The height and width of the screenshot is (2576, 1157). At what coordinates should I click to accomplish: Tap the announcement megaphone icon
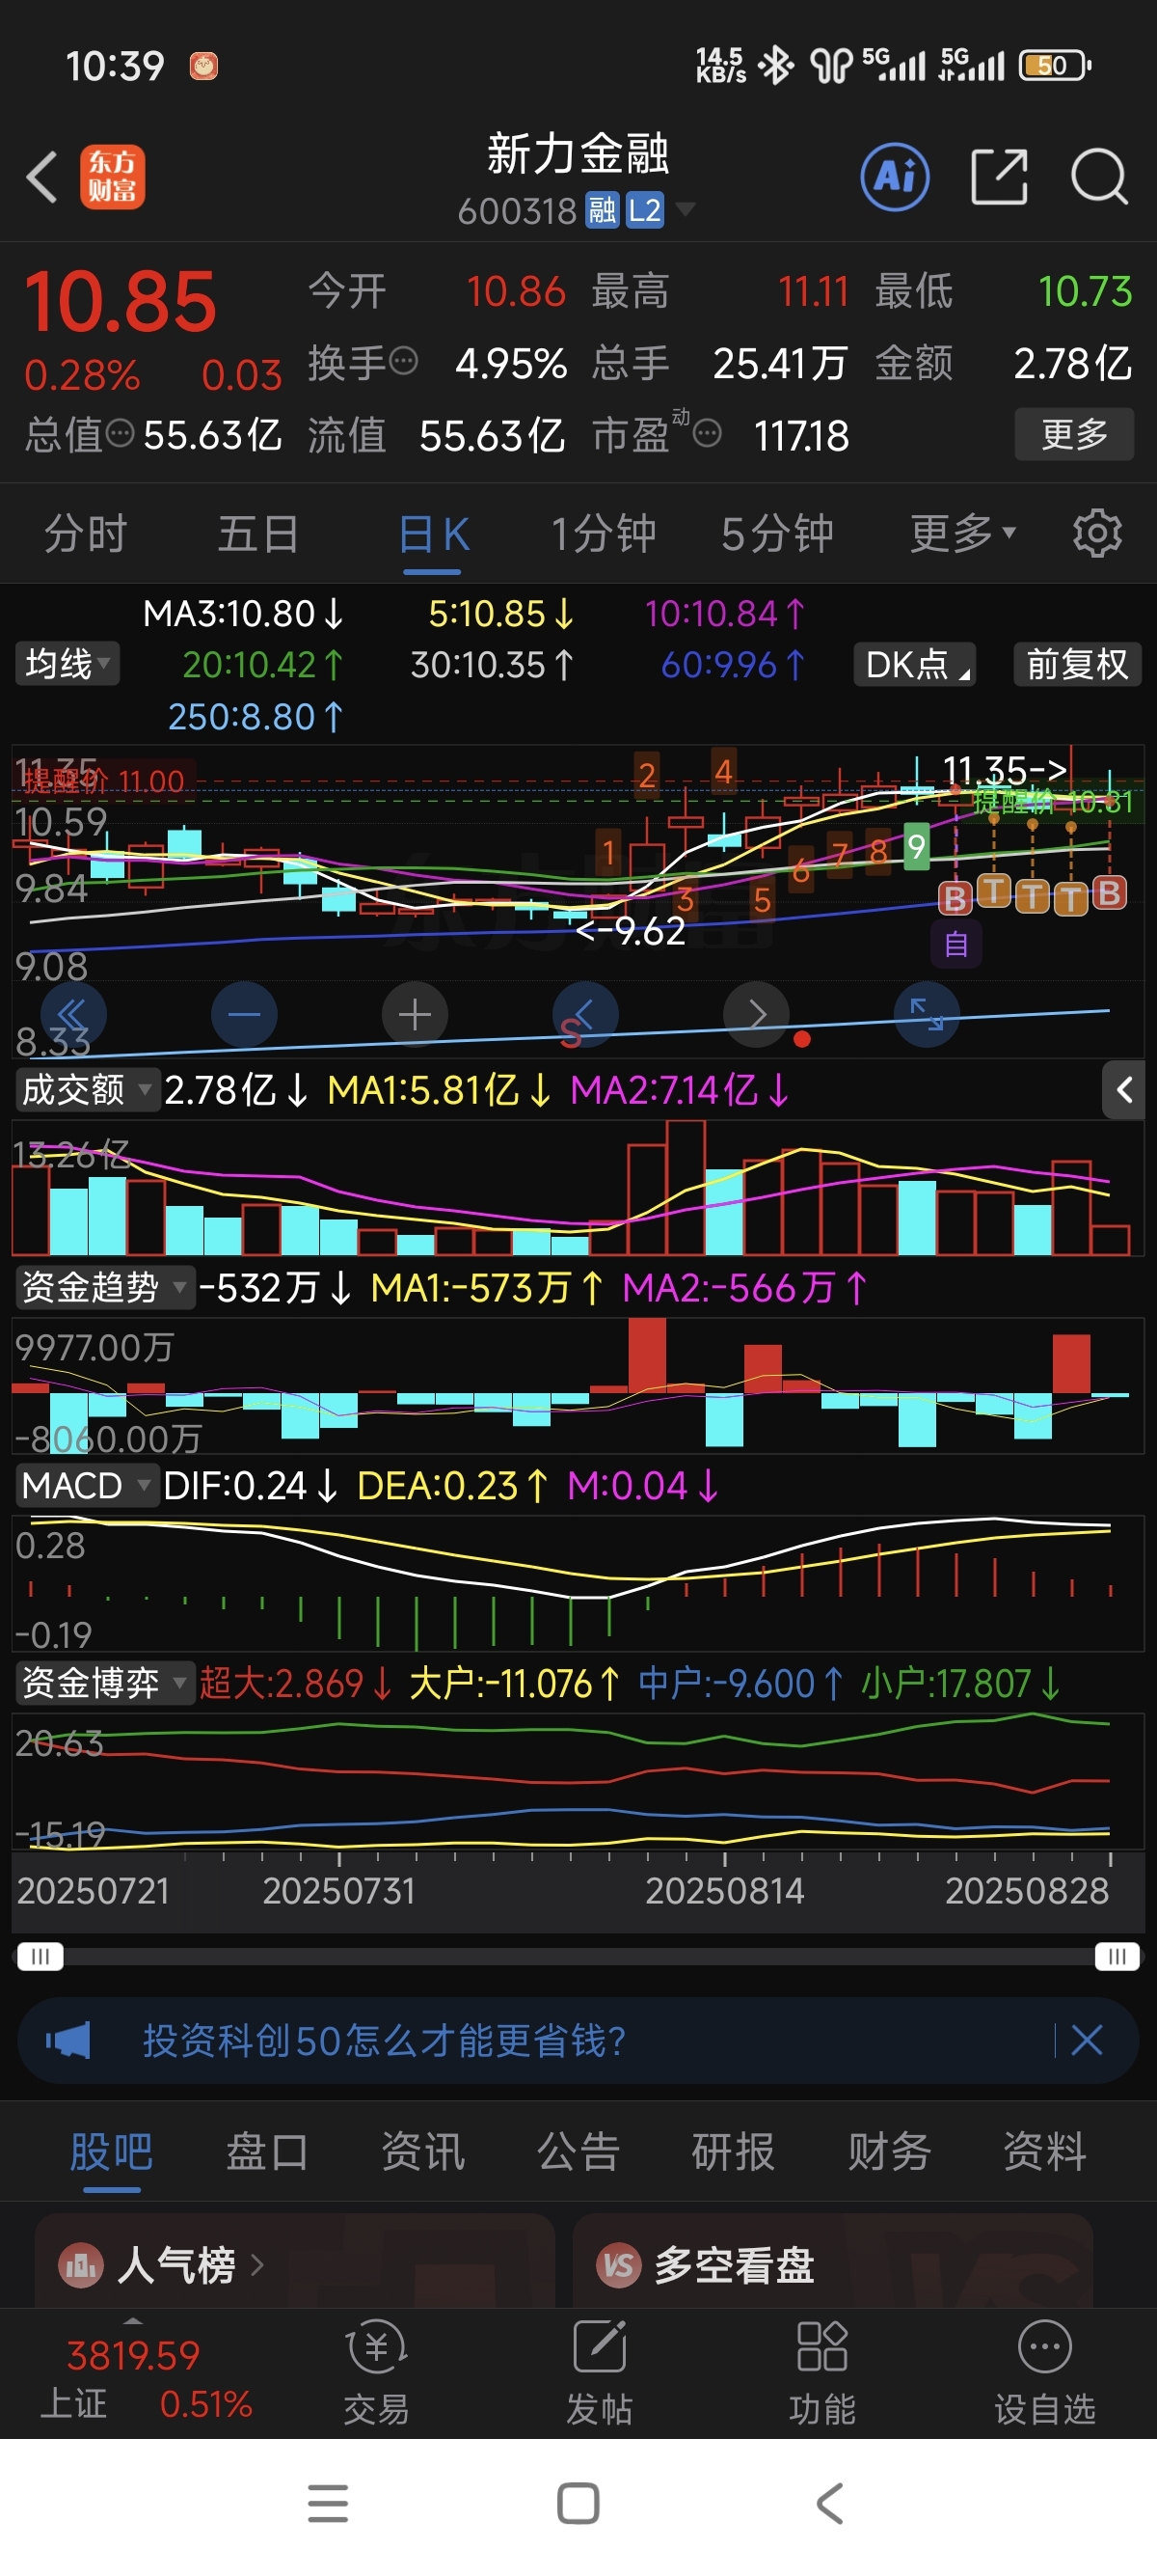[67, 2040]
